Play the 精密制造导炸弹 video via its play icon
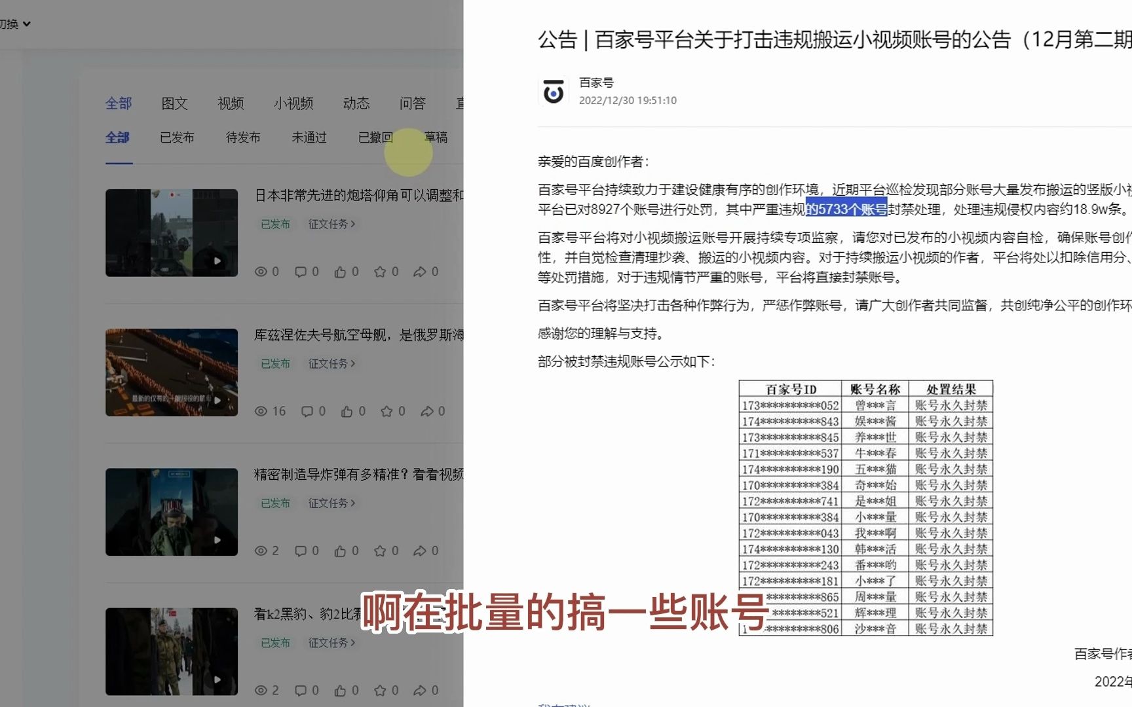This screenshot has height=707, width=1132. [x=217, y=540]
